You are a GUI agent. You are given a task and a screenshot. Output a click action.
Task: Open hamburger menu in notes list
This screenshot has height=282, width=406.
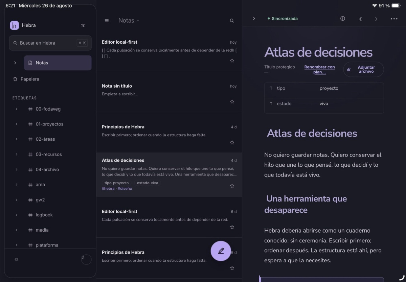click(107, 21)
